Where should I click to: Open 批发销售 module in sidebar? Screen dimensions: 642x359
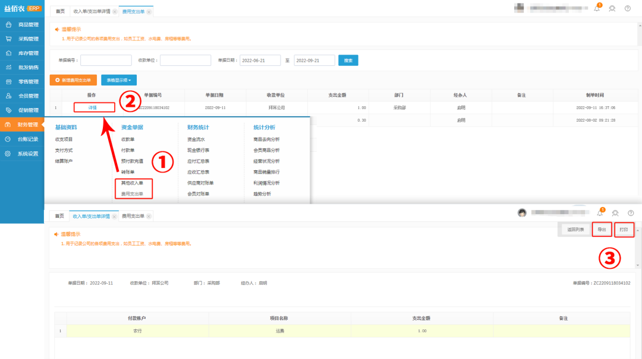pos(27,68)
